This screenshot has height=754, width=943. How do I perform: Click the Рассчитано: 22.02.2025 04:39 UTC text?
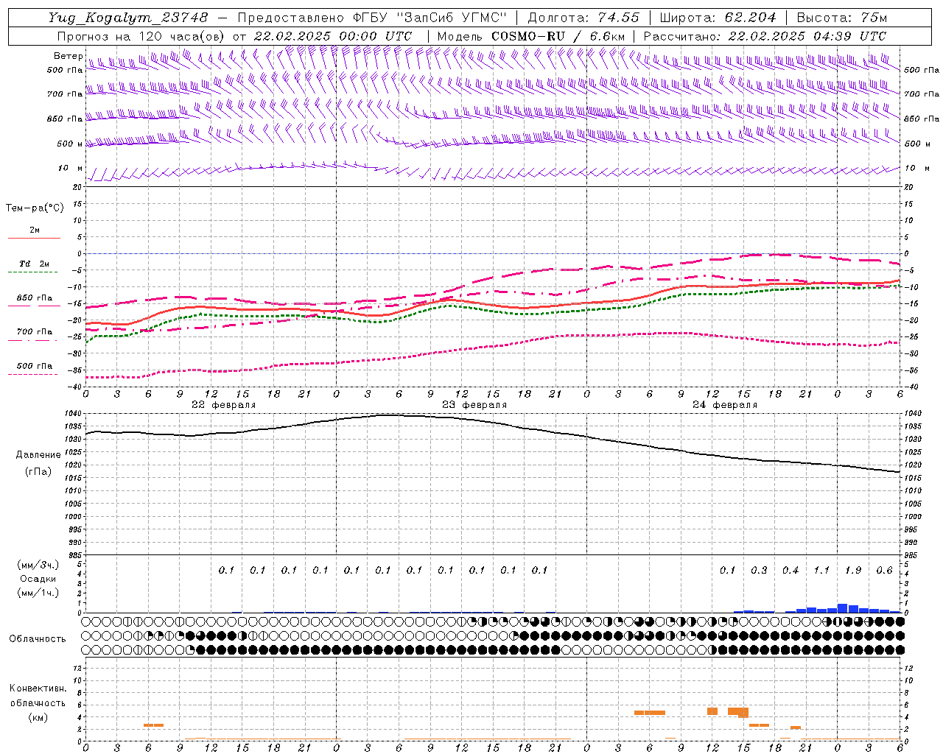pyautogui.click(x=765, y=36)
